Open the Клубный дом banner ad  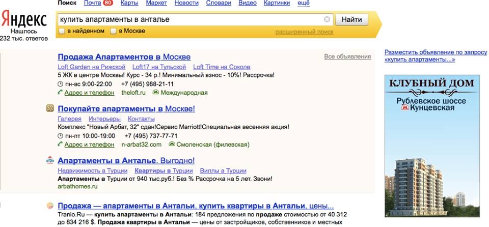[x=431, y=146]
